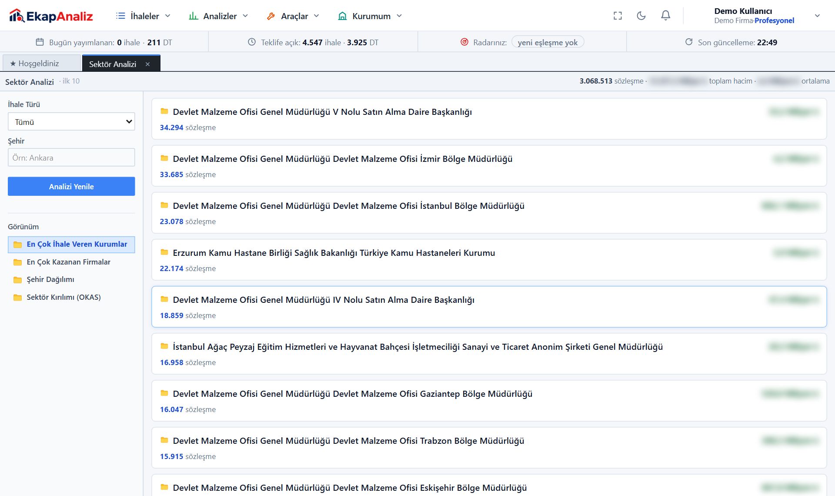This screenshot has width=835, height=496.
Task: Open the Trabzon Bölge Müdürlüğü card
Action: [489, 448]
